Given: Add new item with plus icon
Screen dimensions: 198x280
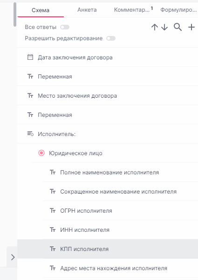Looking at the screenshot, I should click(191, 27).
